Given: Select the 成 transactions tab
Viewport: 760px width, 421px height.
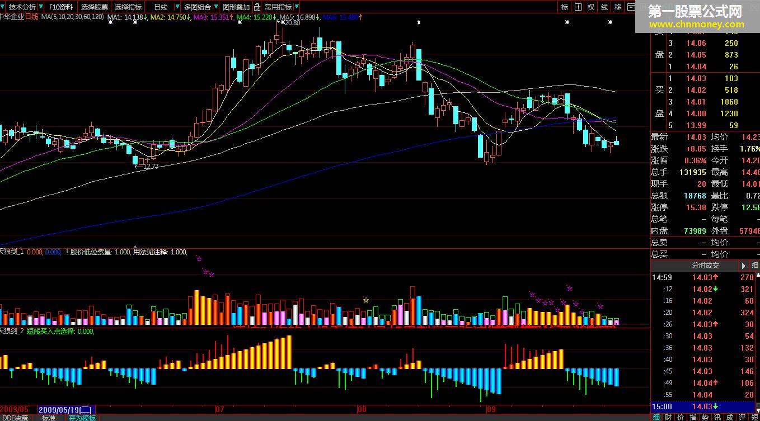Looking at the screenshot, I should coord(730,417).
